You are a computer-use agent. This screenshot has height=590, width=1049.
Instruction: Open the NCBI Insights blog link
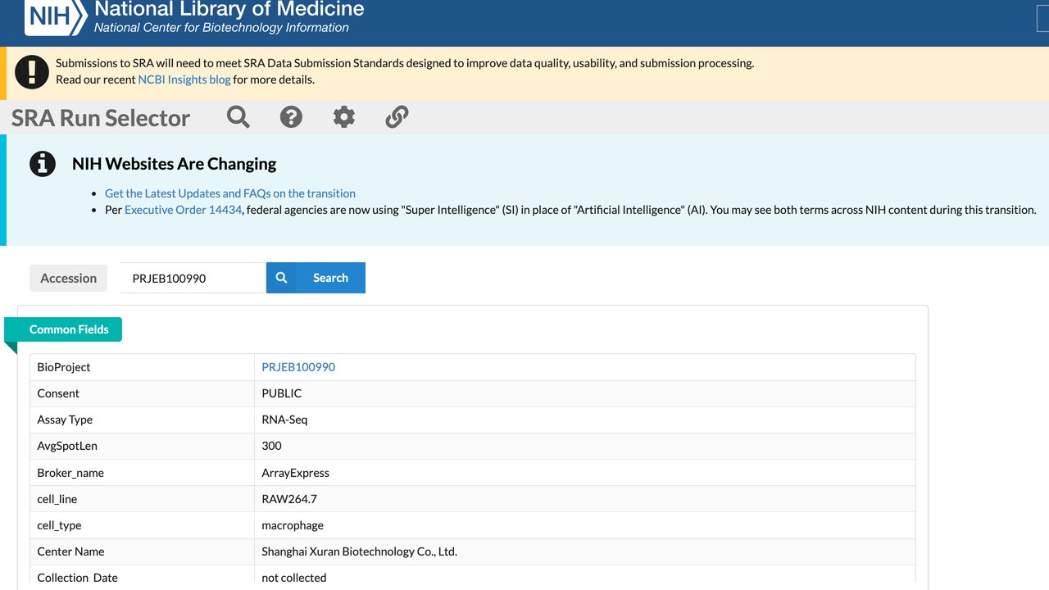(x=184, y=79)
